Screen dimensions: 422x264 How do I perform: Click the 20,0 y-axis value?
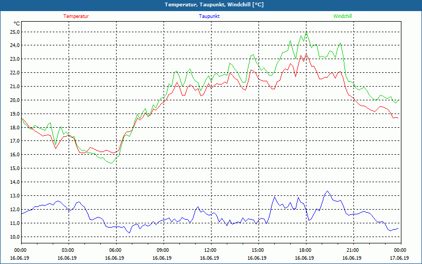point(15,100)
